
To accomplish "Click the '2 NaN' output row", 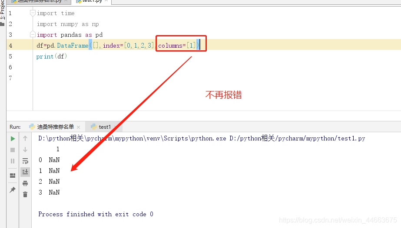I will tap(49, 182).
